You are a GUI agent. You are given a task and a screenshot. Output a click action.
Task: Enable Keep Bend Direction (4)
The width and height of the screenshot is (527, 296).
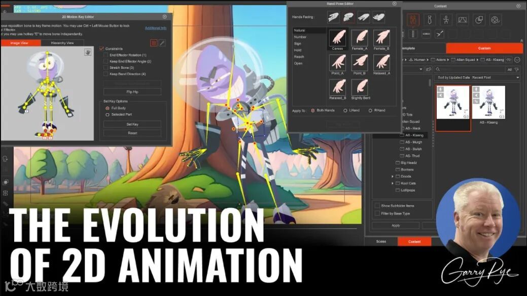pyautogui.click(x=106, y=74)
